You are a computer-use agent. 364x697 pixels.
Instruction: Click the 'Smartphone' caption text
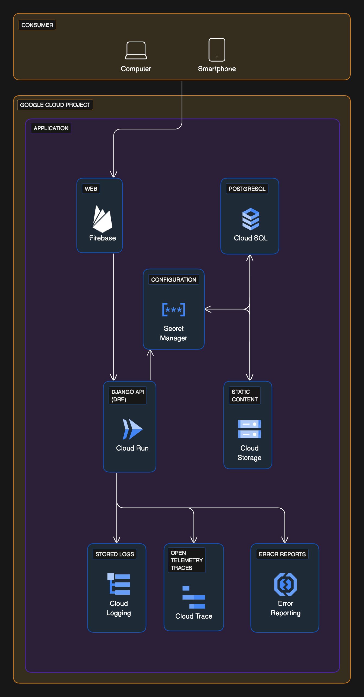click(x=217, y=69)
